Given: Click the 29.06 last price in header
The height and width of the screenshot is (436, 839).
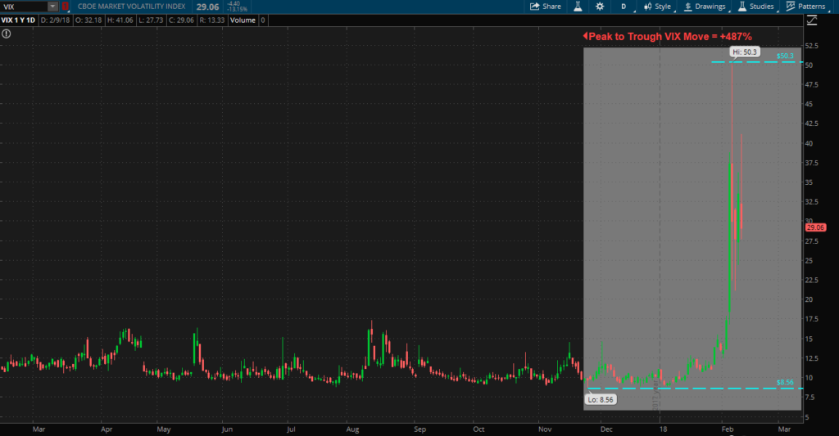Looking at the screenshot, I should point(207,7).
